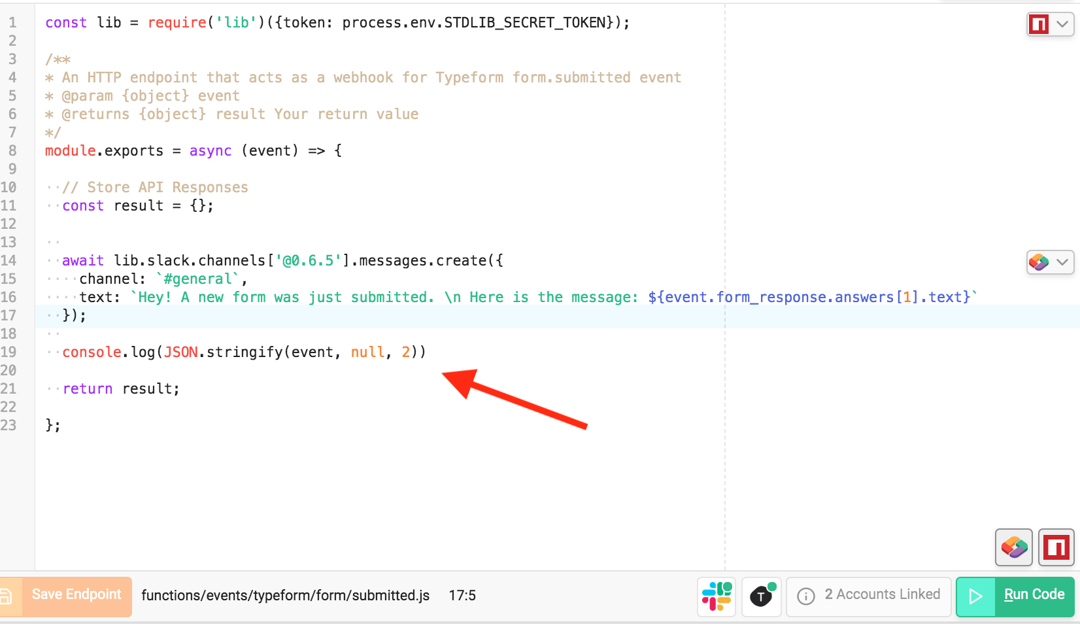The height and width of the screenshot is (633, 1080).
Task: Click line number 1 in the gutter
Action: pyautogui.click(x=12, y=22)
